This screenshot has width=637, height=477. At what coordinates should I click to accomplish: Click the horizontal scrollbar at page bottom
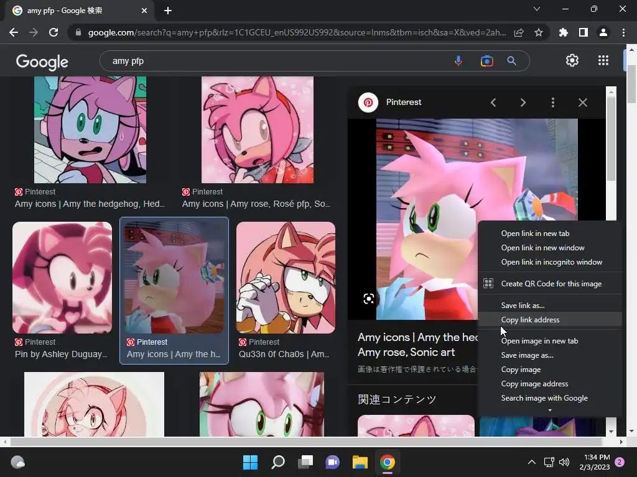[x=305, y=442]
